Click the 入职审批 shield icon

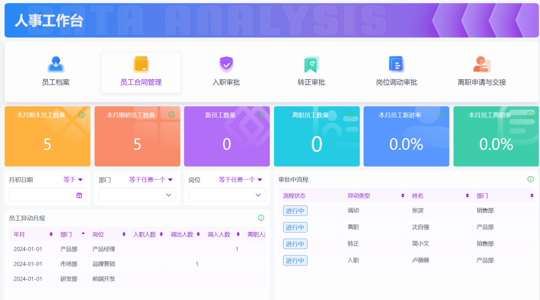(x=226, y=64)
